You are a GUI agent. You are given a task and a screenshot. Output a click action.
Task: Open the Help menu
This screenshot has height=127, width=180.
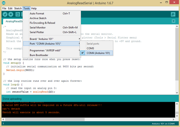click(34, 8)
